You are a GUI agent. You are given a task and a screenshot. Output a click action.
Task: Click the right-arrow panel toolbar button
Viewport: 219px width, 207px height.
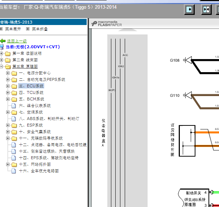(190, 9)
